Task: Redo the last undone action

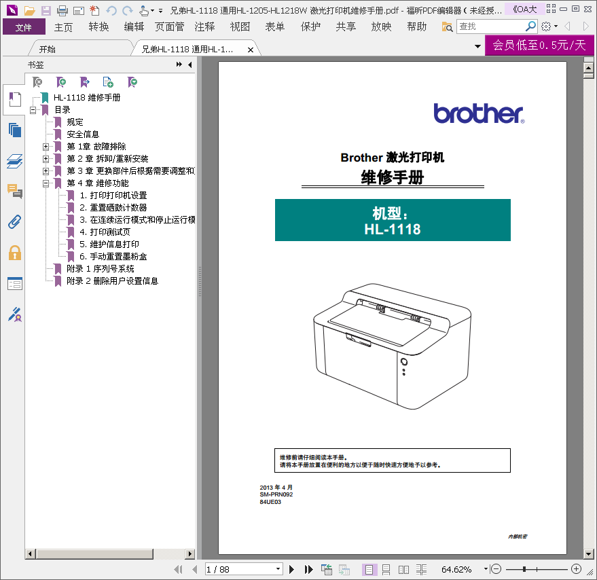Action: (x=128, y=10)
